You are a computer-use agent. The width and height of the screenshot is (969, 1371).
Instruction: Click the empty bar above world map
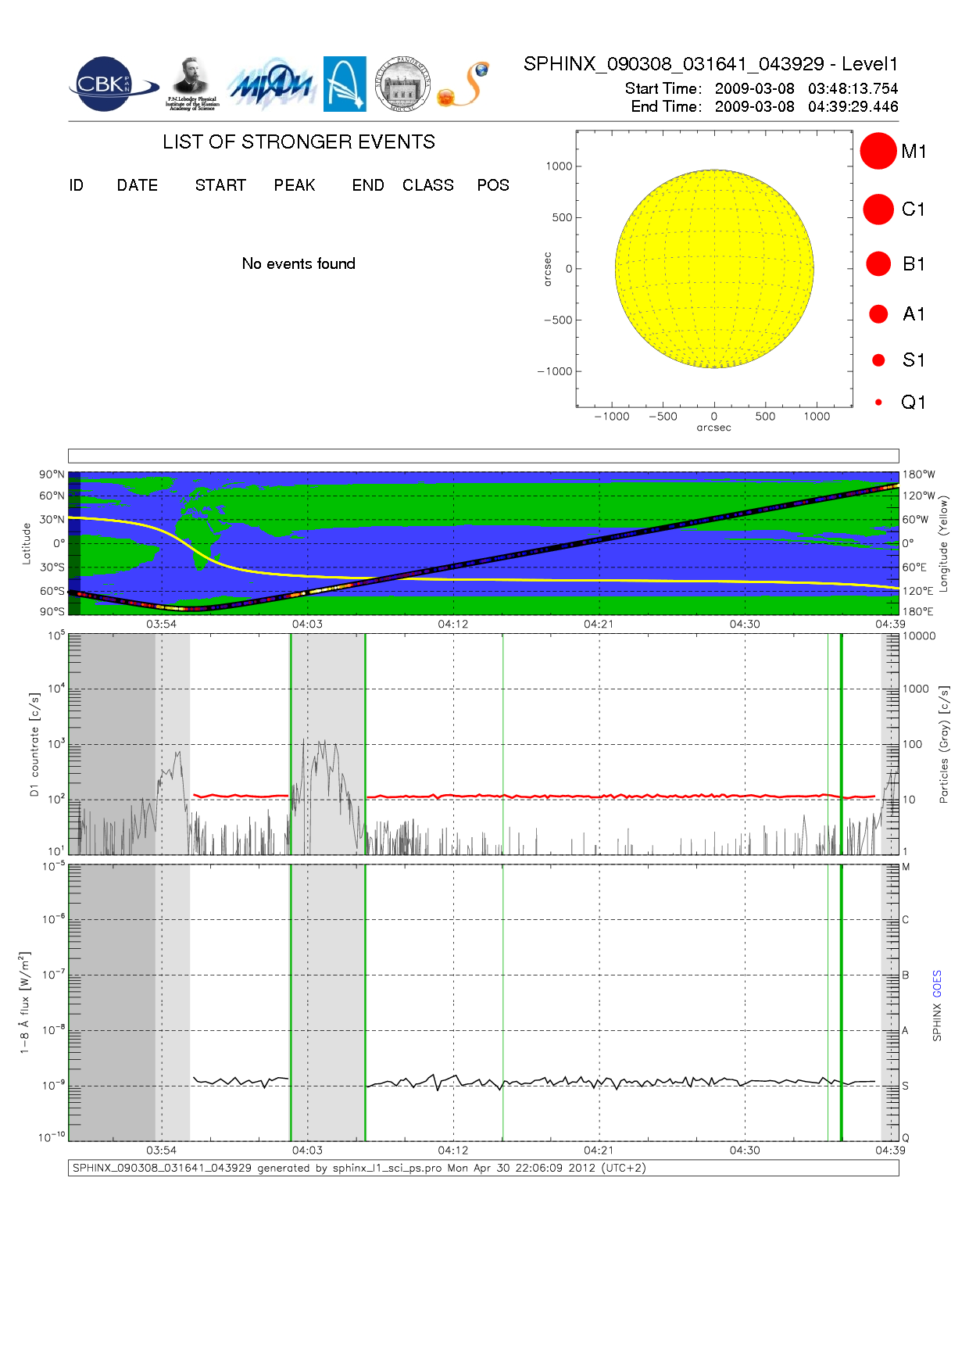[483, 456]
